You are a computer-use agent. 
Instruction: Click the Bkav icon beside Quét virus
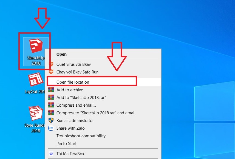point(51,64)
